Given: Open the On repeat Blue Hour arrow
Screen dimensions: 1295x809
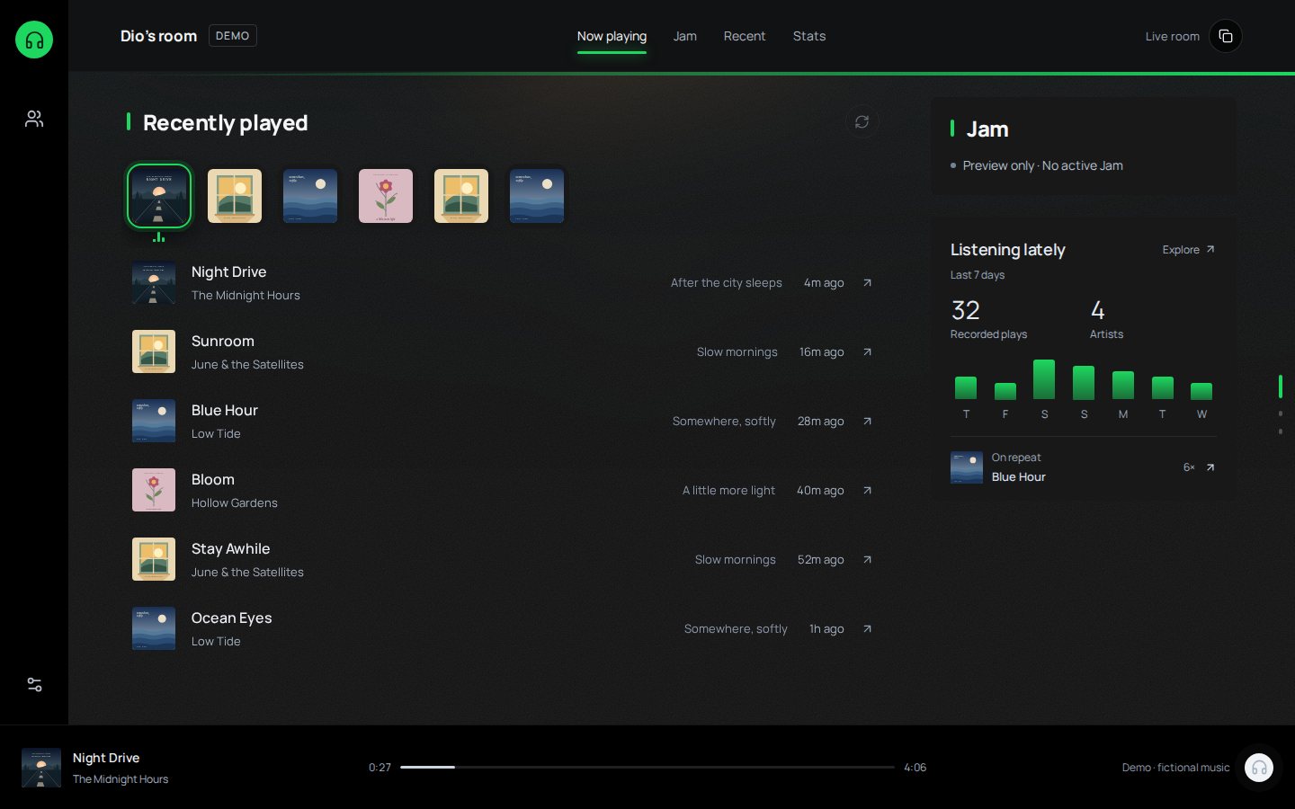Looking at the screenshot, I should tap(1210, 467).
